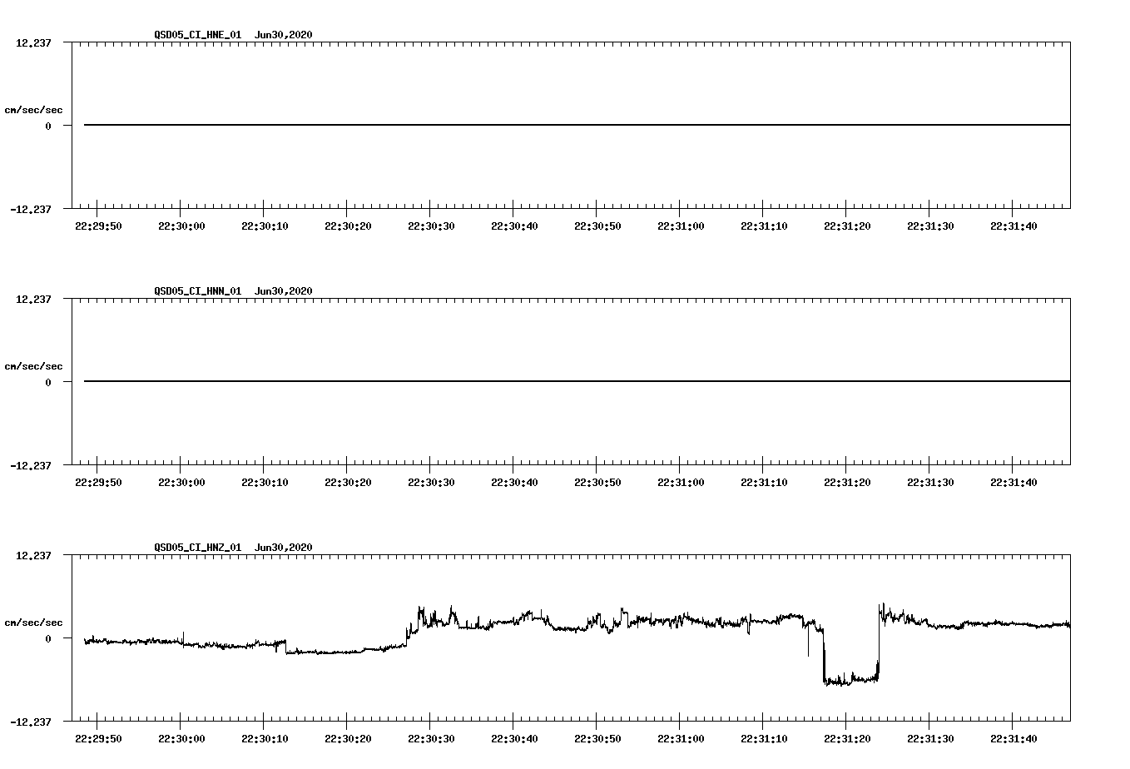Click the 22:30:00 time label under the HNN plot
This screenshot has height=769, width=1130.
point(181,483)
